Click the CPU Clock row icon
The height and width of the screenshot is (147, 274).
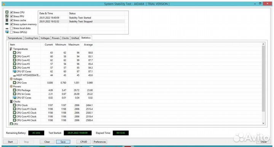click(x=14, y=105)
